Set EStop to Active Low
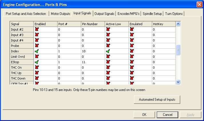This screenshot has width=204, height=121. click(x=108, y=62)
